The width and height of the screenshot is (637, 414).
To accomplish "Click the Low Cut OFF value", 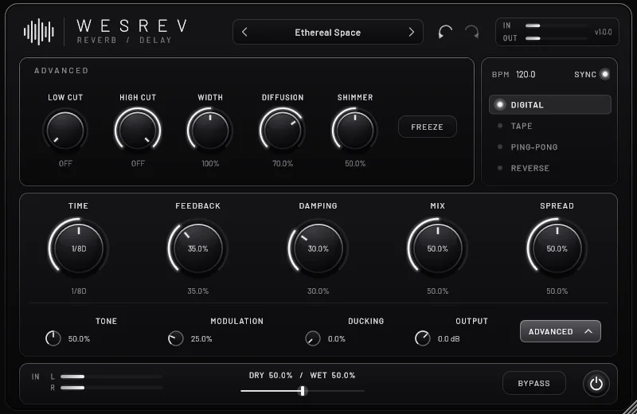I will click(x=65, y=164).
